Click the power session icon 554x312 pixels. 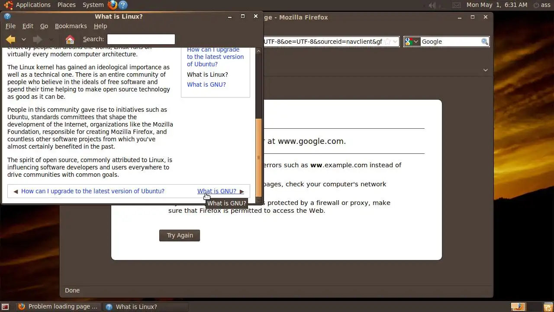536,5
